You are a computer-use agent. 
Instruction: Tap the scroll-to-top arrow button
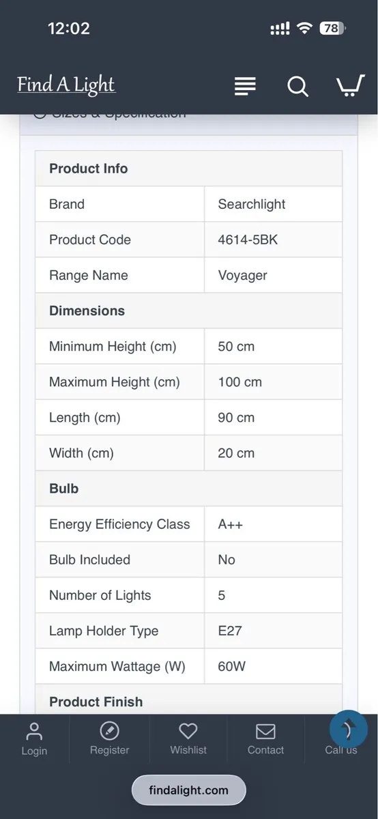349,730
